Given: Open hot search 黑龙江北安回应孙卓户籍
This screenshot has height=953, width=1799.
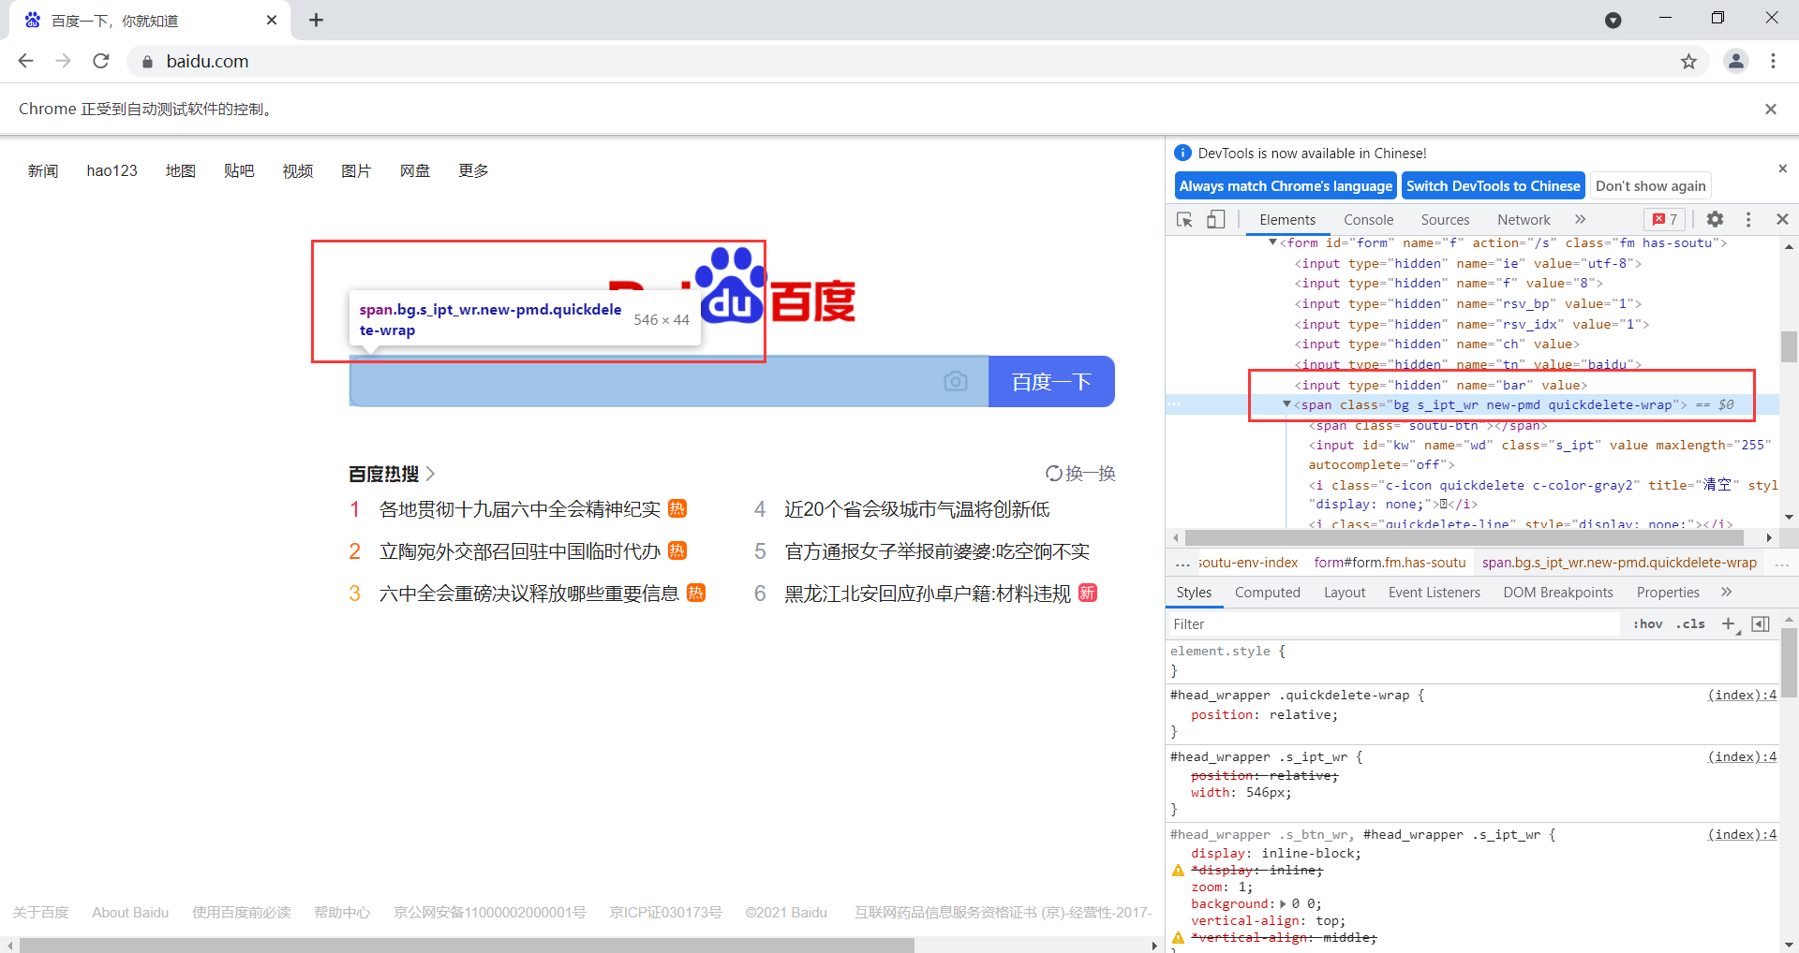Looking at the screenshot, I should coord(928,594).
